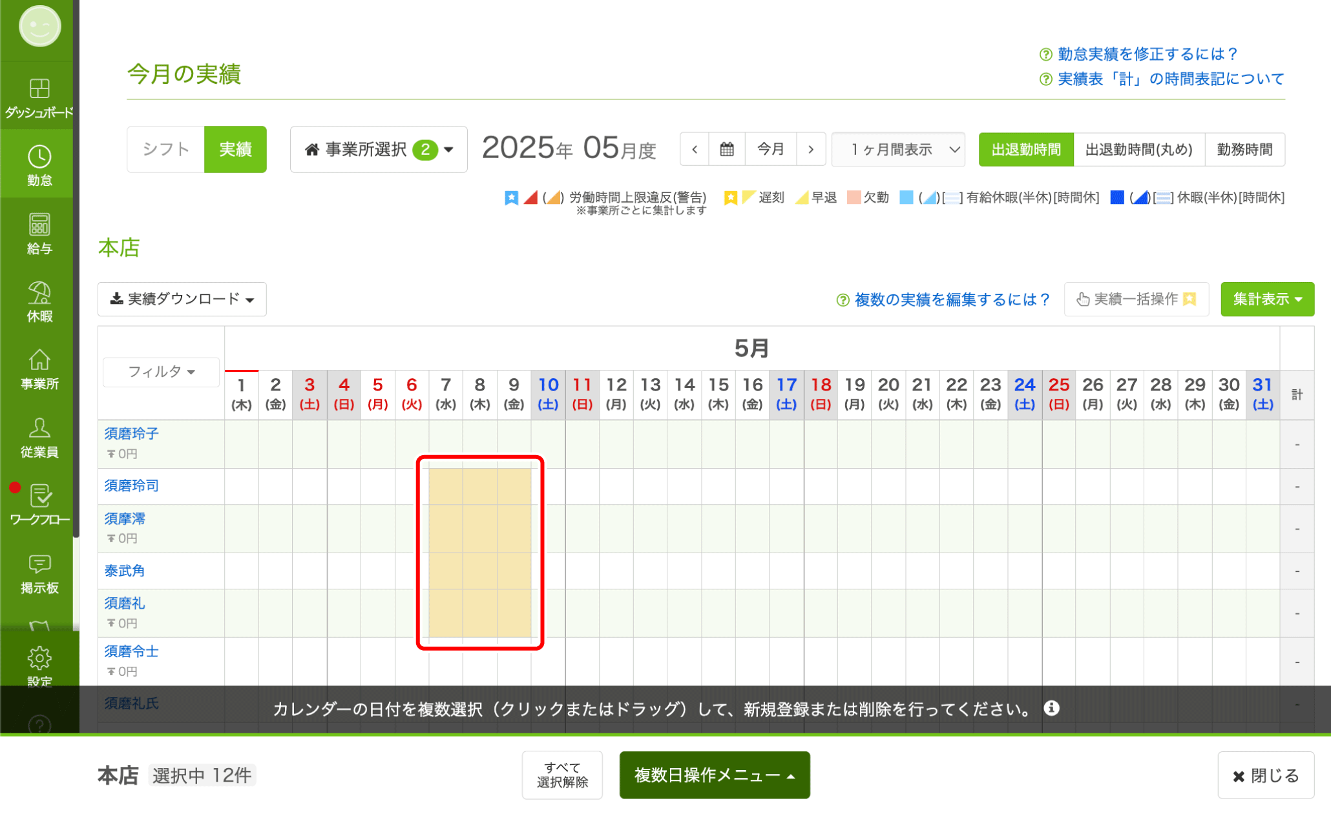
Task: Click the sidebar help question icon
Action: (x=39, y=726)
